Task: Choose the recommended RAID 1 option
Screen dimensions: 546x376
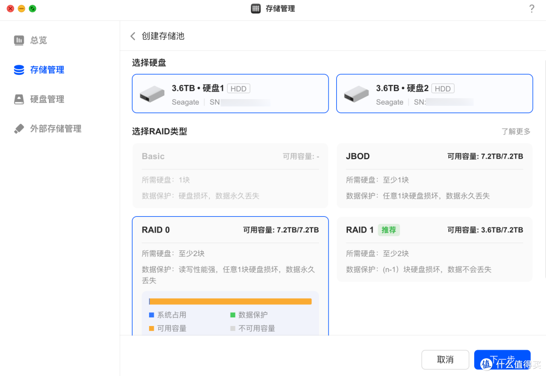Action: (x=434, y=249)
